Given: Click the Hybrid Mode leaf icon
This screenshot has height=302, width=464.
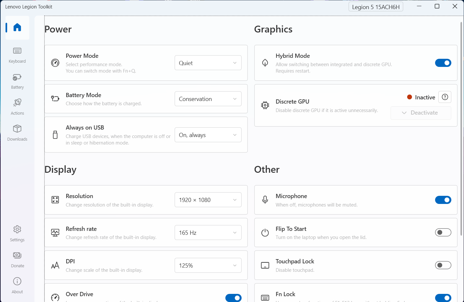Looking at the screenshot, I should click(x=265, y=63).
